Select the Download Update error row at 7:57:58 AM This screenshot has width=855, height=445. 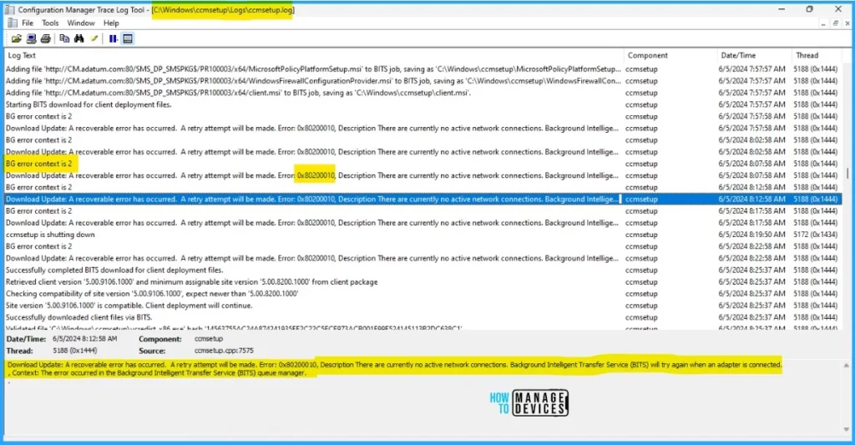point(423,128)
